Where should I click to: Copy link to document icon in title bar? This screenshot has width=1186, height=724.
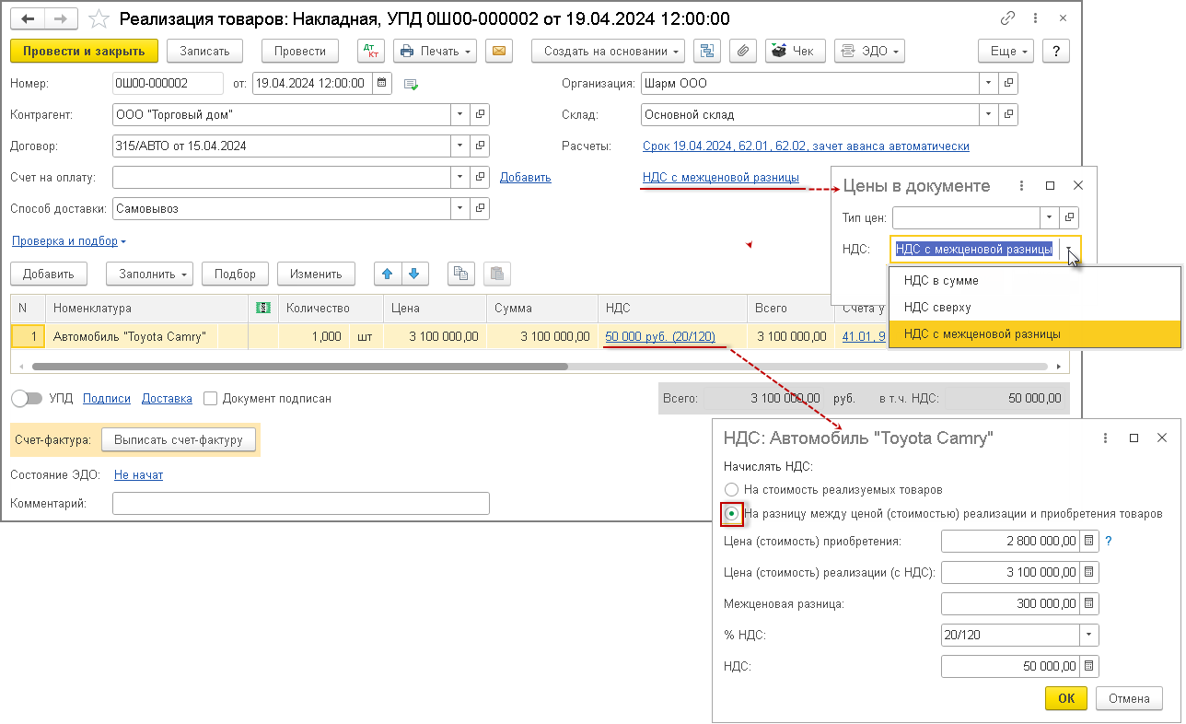click(1008, 19)
